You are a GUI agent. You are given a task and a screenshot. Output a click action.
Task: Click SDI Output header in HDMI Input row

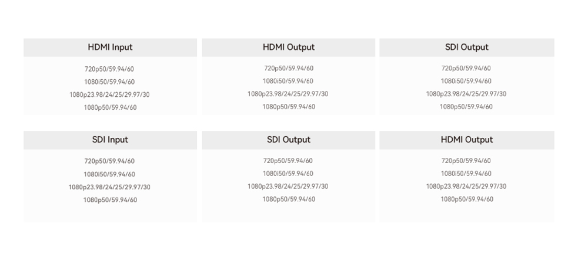(466, 48)
